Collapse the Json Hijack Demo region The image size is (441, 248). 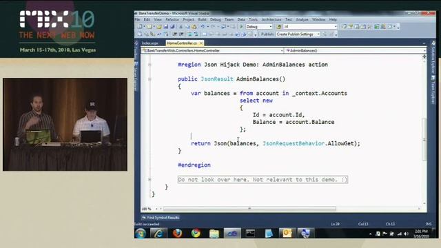click(x=150, y=65)
